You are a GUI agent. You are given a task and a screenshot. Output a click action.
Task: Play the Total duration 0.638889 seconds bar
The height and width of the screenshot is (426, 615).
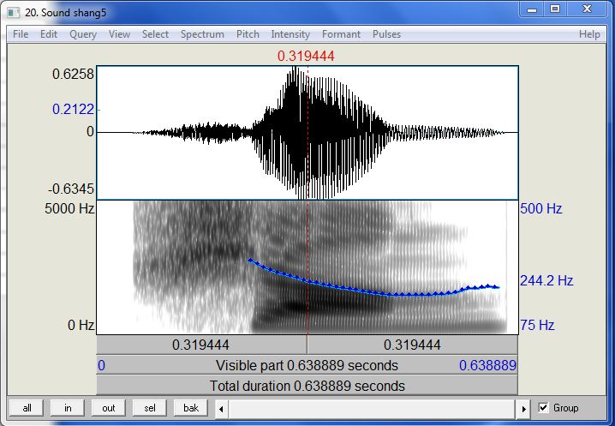pyautogui.click(x=307, y=386)
